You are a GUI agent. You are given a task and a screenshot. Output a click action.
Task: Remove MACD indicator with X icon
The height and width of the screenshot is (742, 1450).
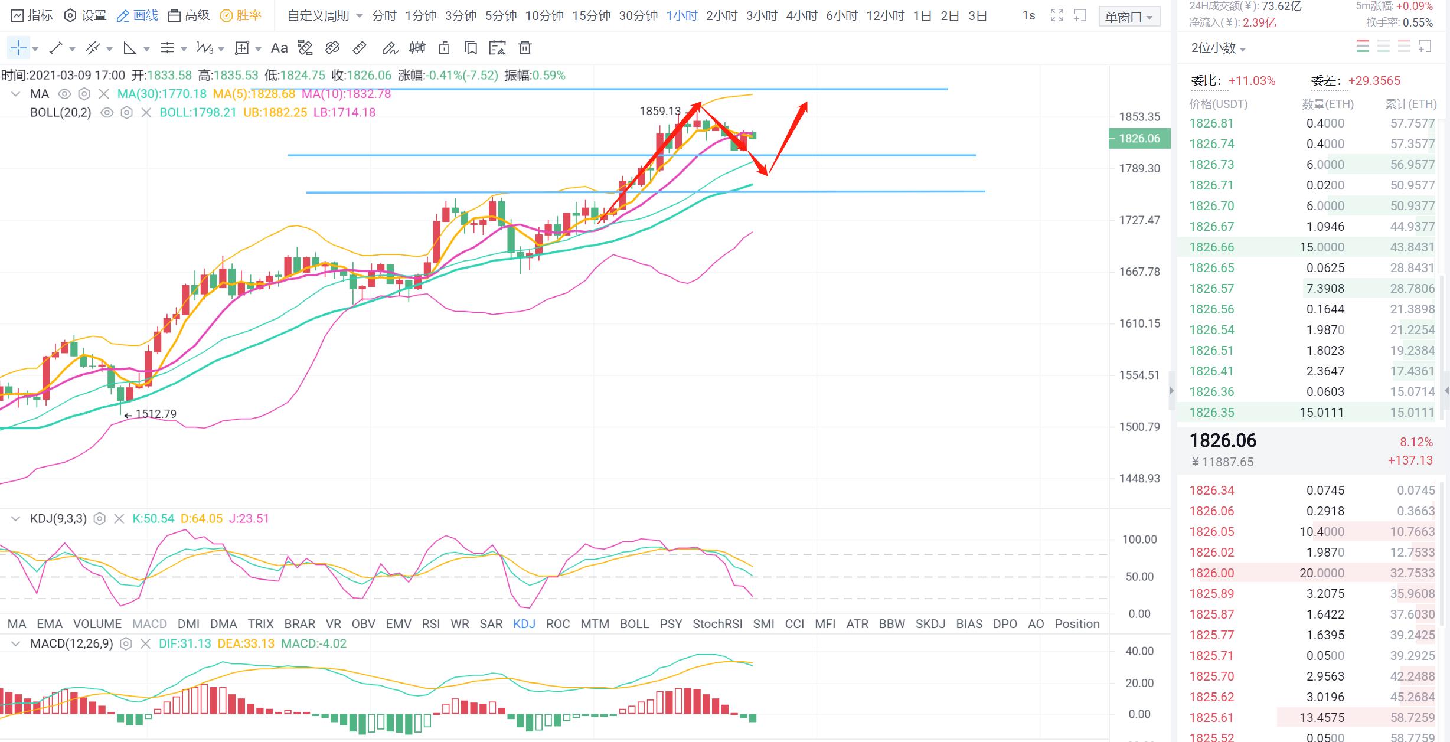point(145,644)
